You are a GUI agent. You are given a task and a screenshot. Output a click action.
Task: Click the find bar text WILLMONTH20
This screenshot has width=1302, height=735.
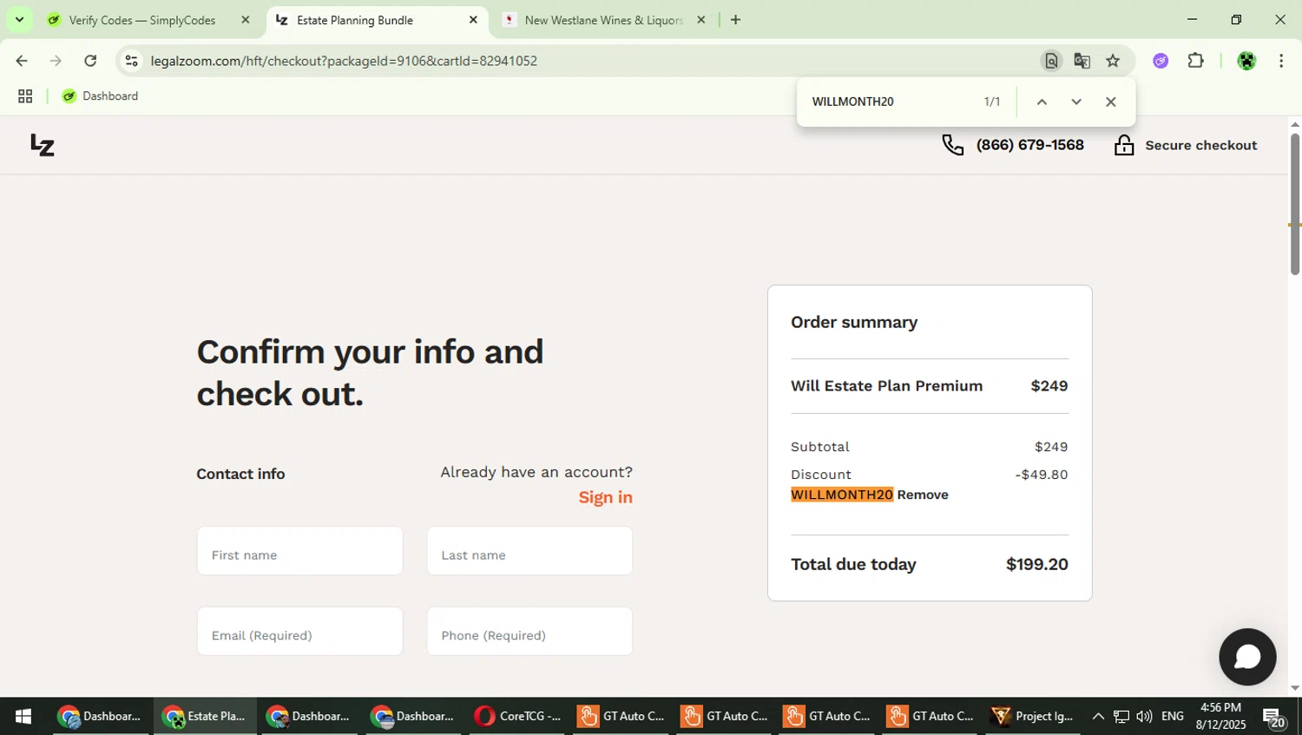[852, 102]
